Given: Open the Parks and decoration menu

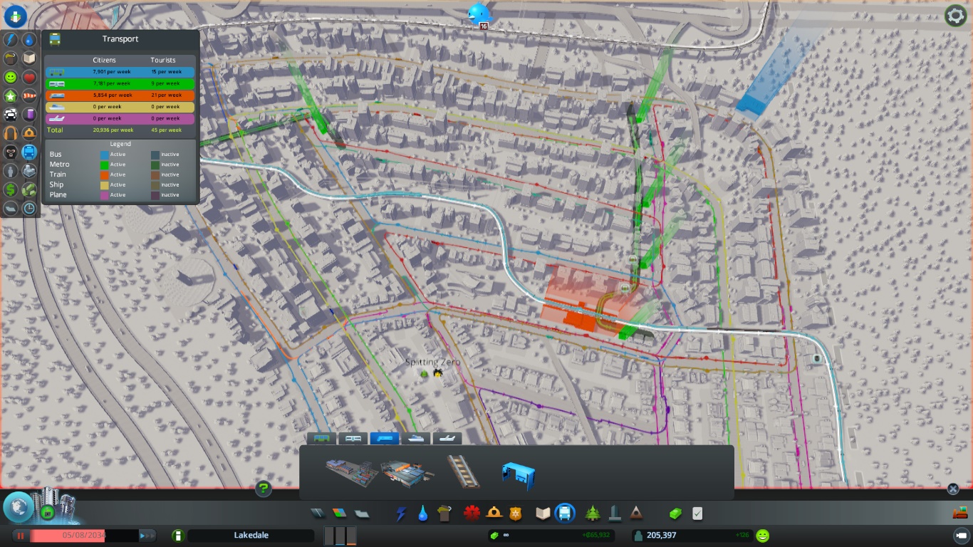Looking at the screenshot, I should (x=592, y=513).
